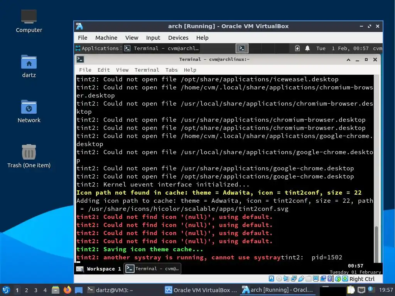
Task: Click the systray 'pid=1502' text
Action: 327,257
